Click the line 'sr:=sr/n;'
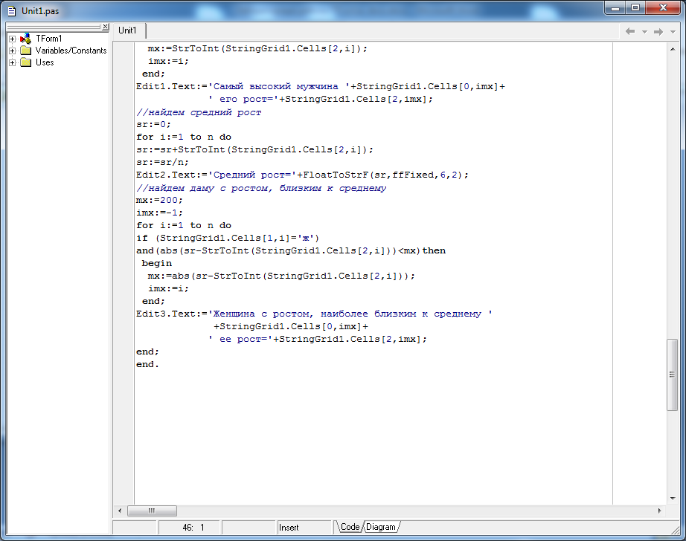This screenshot has width=686, height=541. (162, 162)
